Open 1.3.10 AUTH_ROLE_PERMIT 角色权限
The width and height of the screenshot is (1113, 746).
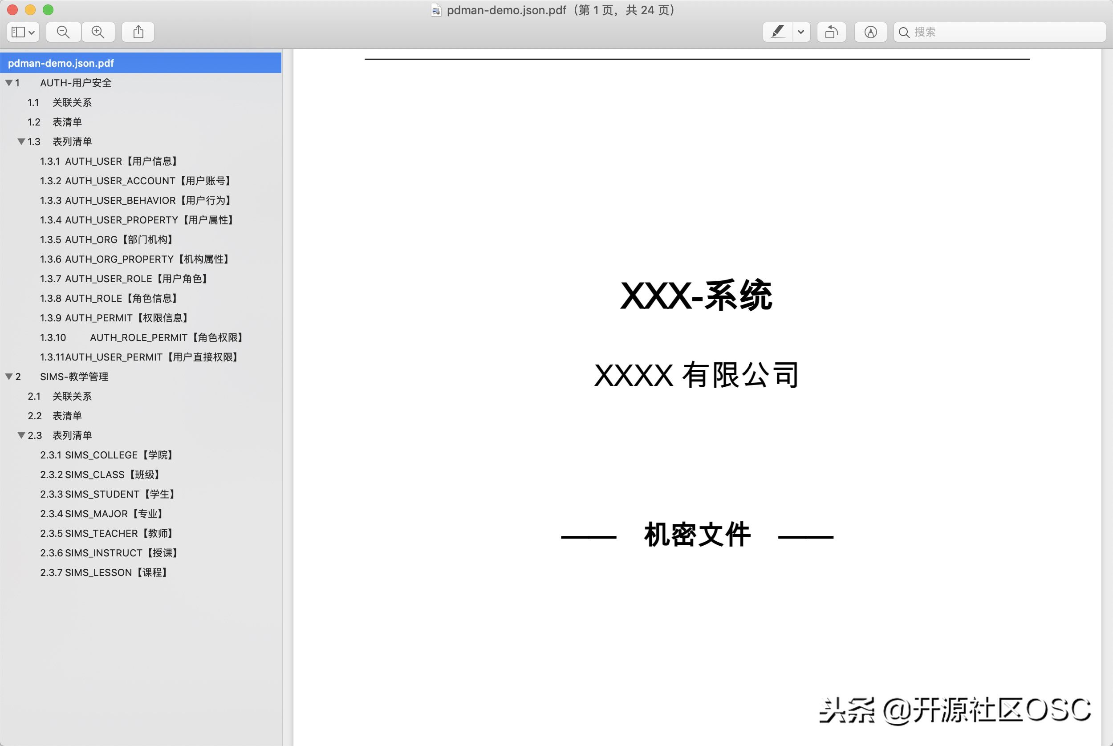[143, 337]
